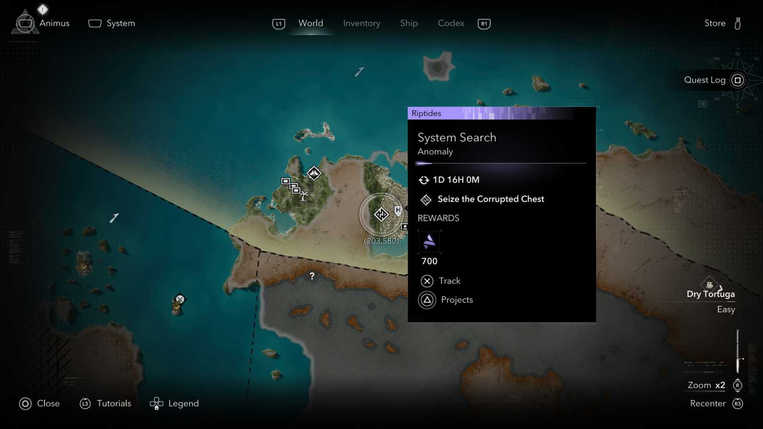The width and height of the screenshot is (763, 429).
Task: Click the Riptides panel header
Action: point(501,113)
